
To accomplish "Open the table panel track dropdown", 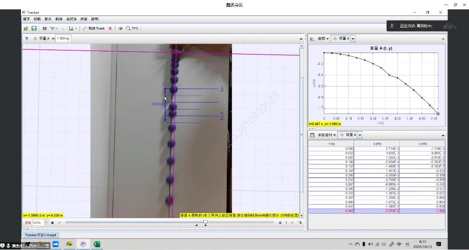I will (360, 135).
